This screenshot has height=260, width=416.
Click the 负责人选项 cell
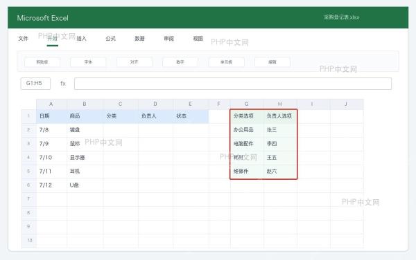tap(280, 116)
